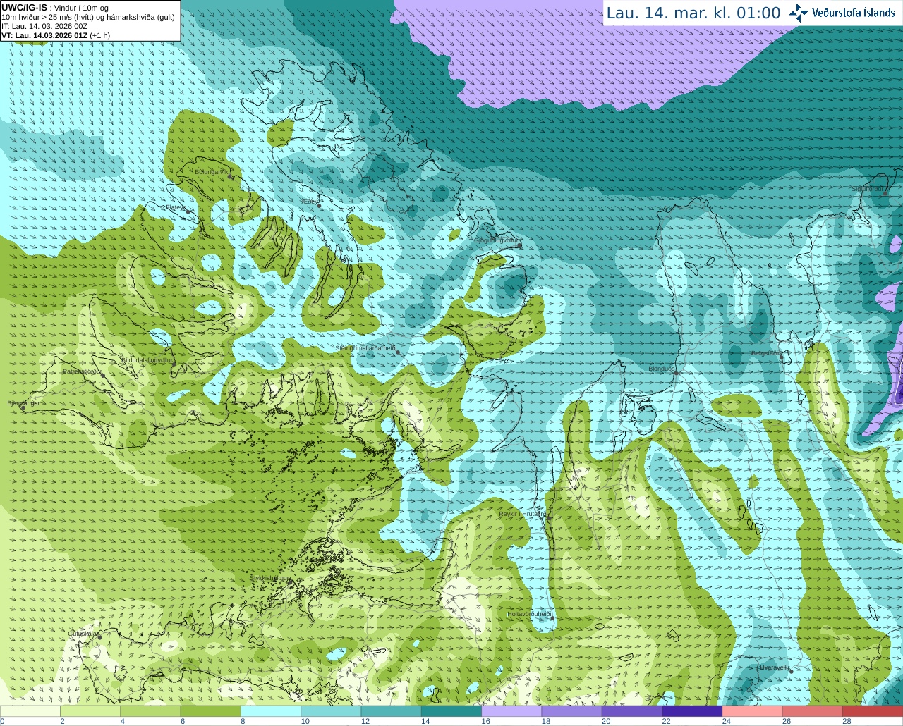The width and height of the screenshot is (903, 726).
Task: Click the Veðurstofa Íslands logo emblem
Action: pyautogui.click(x=798, y=13)
